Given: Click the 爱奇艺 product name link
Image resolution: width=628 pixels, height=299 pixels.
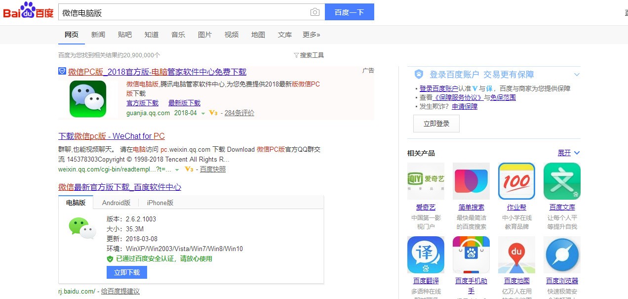Looking at the screenshot, I should pos(426,208).
